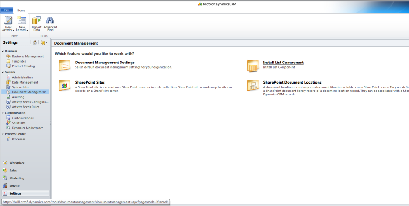Collapse the Customization section
The height and width of the screenshot is (206, 409).
tap(3, 113)
